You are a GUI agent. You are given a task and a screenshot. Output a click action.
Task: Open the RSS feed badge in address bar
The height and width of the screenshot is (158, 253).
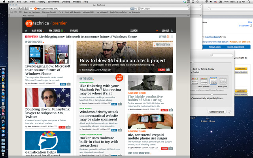pyautogui.click(x=132, y=9)
